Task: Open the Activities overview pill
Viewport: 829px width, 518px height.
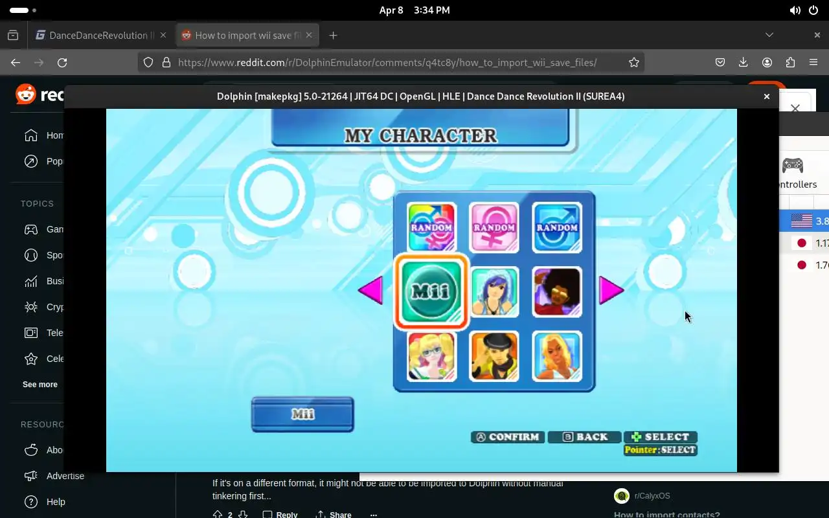Action: pyautogui.click(x=23, y=10)
